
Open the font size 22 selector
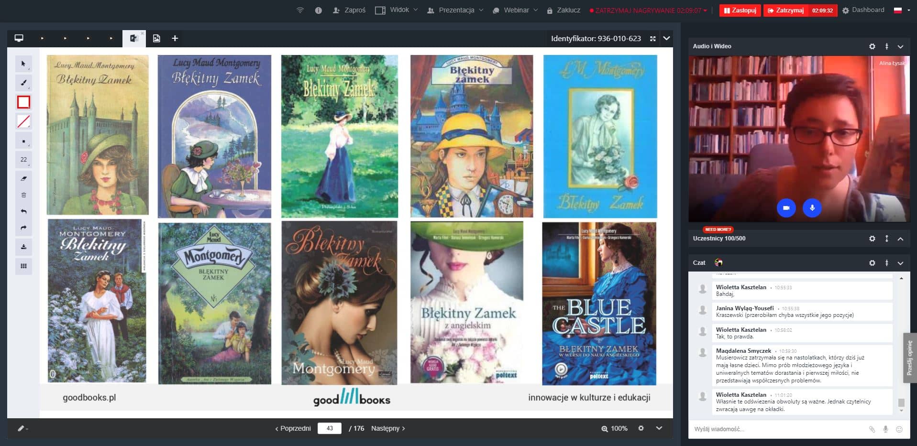tap(23, 160)
